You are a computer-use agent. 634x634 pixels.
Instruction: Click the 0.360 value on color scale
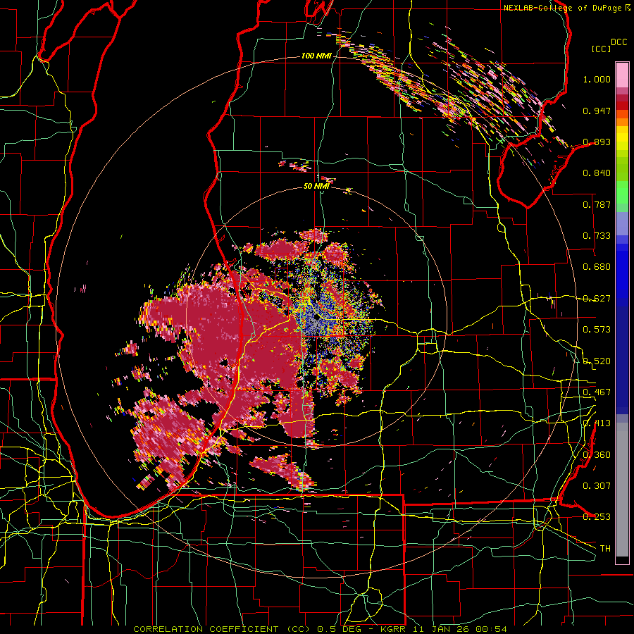[x=597, y=455]
